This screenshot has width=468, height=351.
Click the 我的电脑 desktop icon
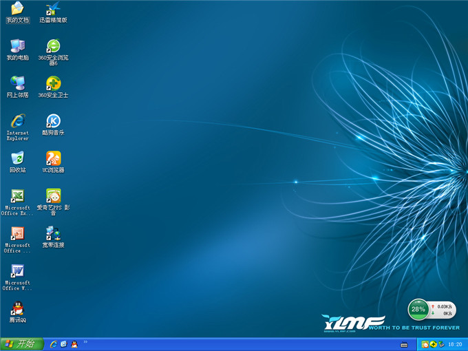point(17,46)
